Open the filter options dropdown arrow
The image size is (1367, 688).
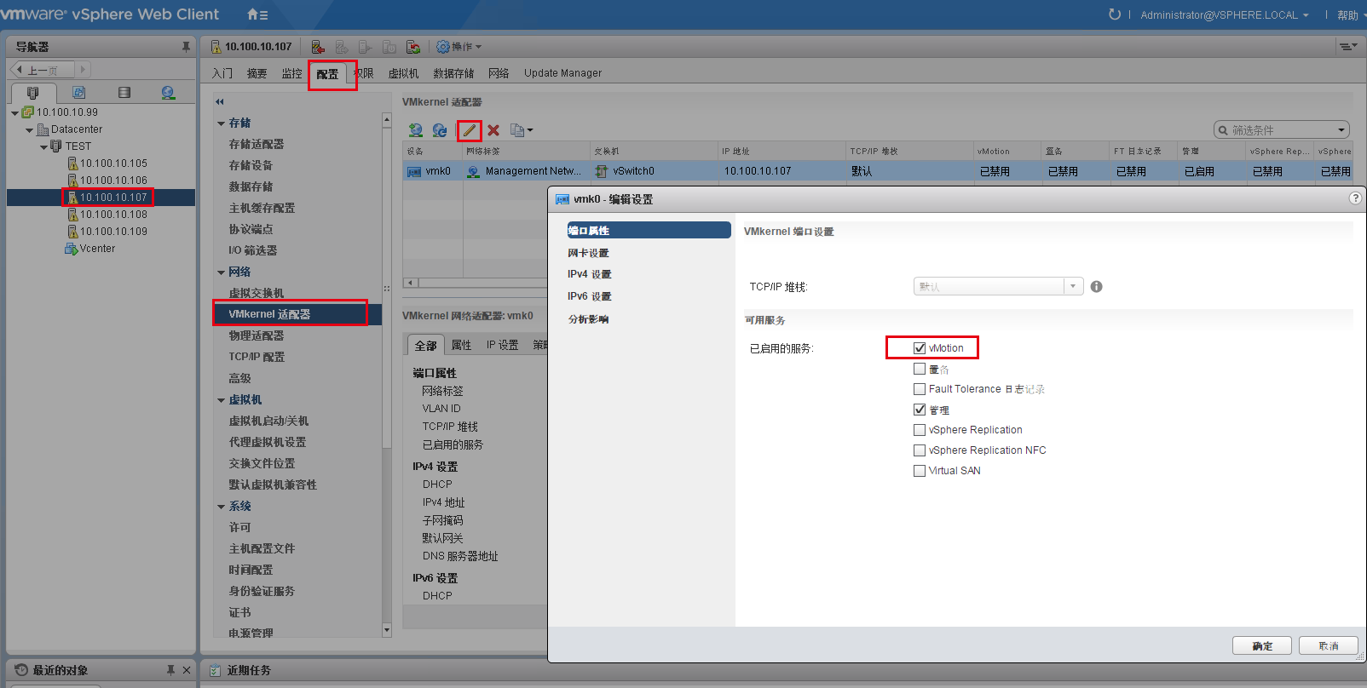(x=1341, y=130)
